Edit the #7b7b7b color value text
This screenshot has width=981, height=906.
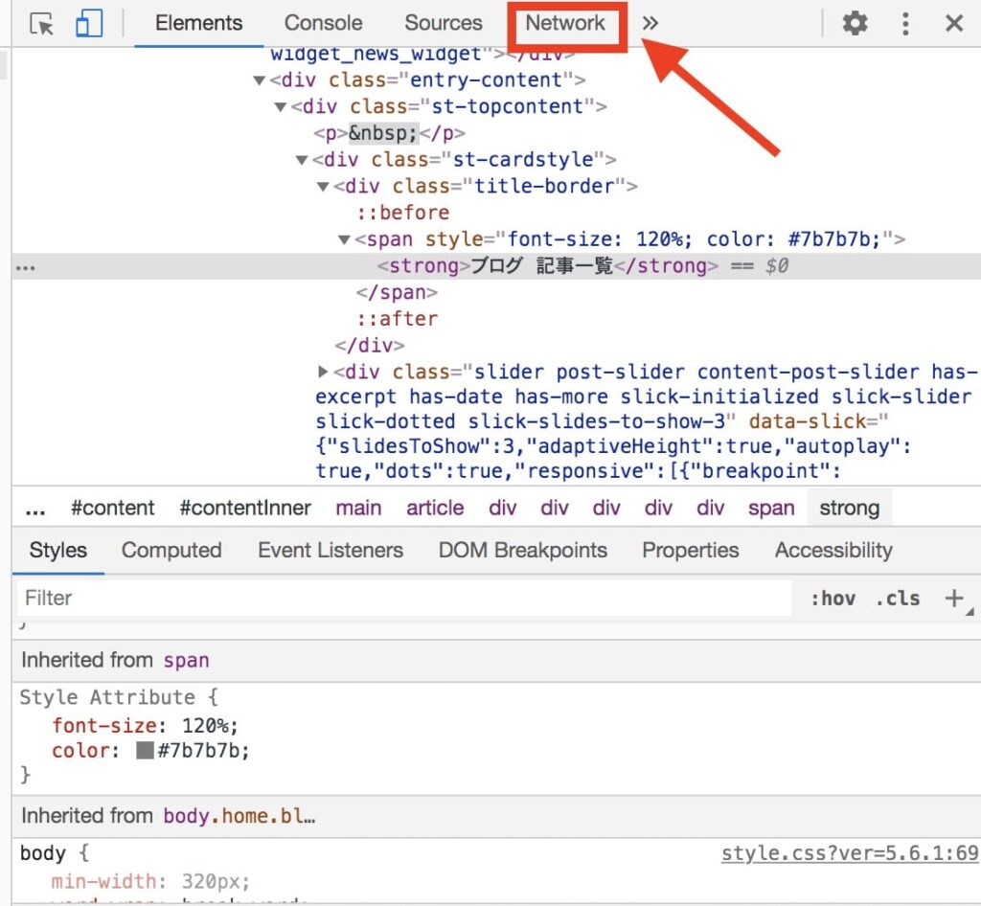click(x=199, y=750)
